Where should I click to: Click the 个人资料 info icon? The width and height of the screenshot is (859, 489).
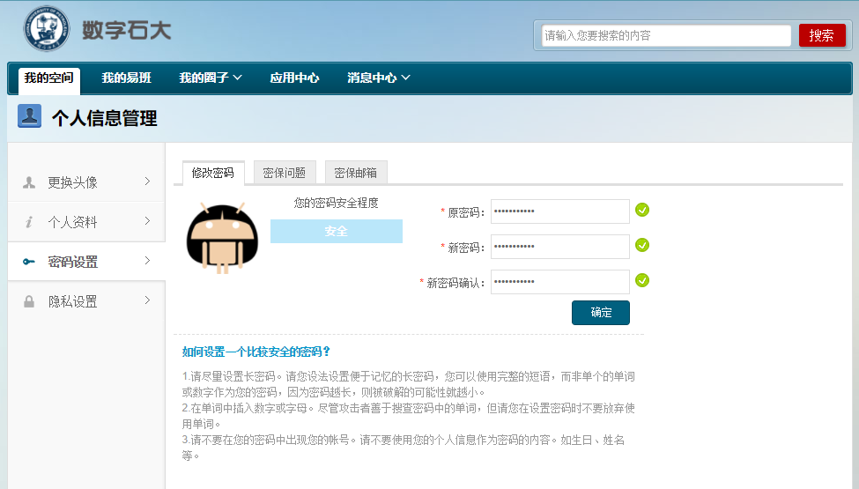(x=29, y=222)
